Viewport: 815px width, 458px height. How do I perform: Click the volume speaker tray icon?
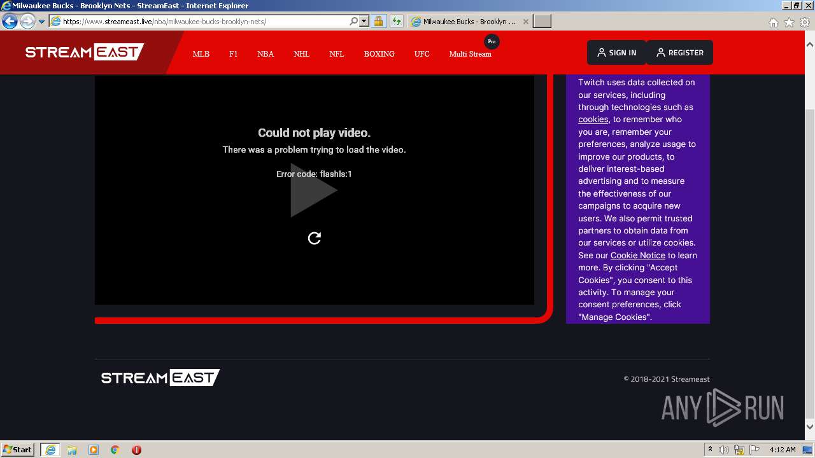(x=724, y=450)
